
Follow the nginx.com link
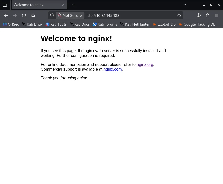[113, 69]
